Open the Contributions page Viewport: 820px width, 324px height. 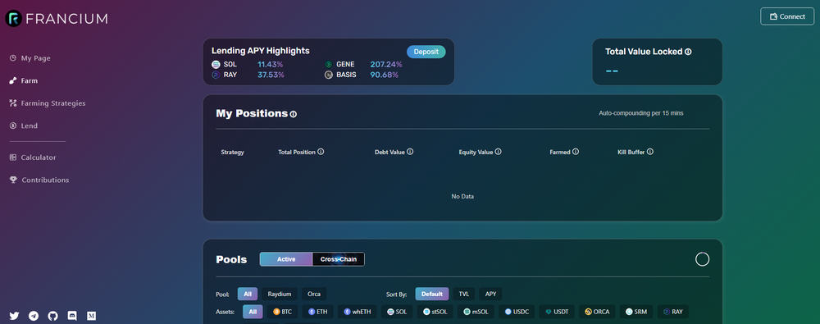tap(39, 180)
